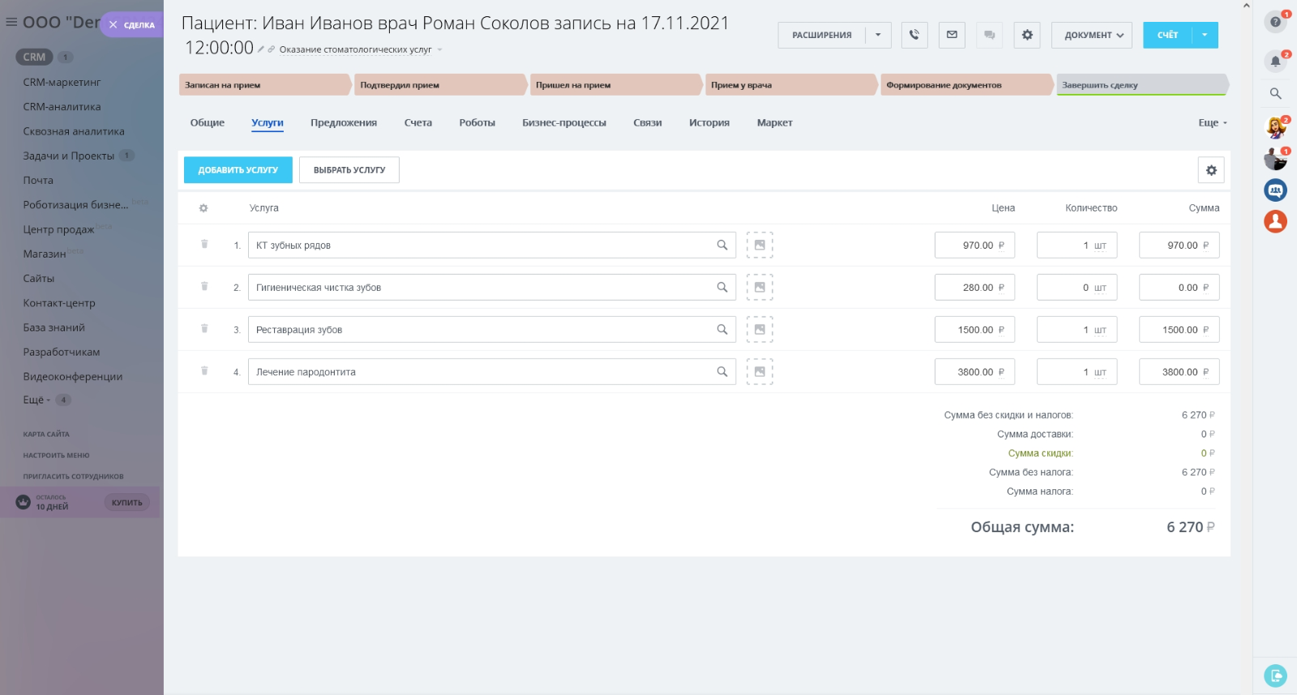The width and height of the screenshot is (1297, 695).
Task: Add image for Лечение пародонтита service
Action: [760, 372]
